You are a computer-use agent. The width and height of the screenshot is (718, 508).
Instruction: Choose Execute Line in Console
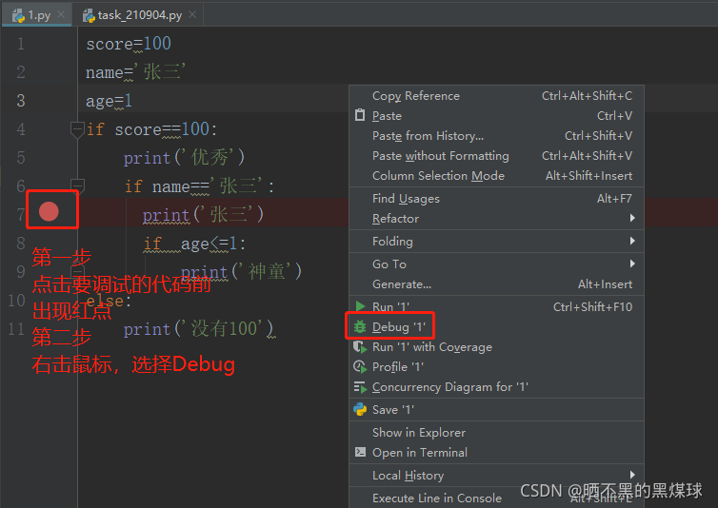coord(496,498)
